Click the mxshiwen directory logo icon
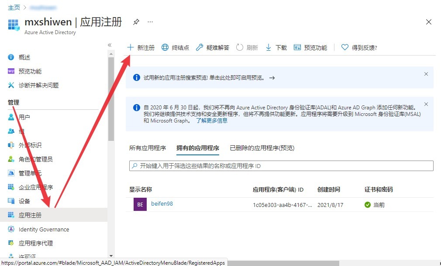 pyautogui.click(x=14, y=25)
